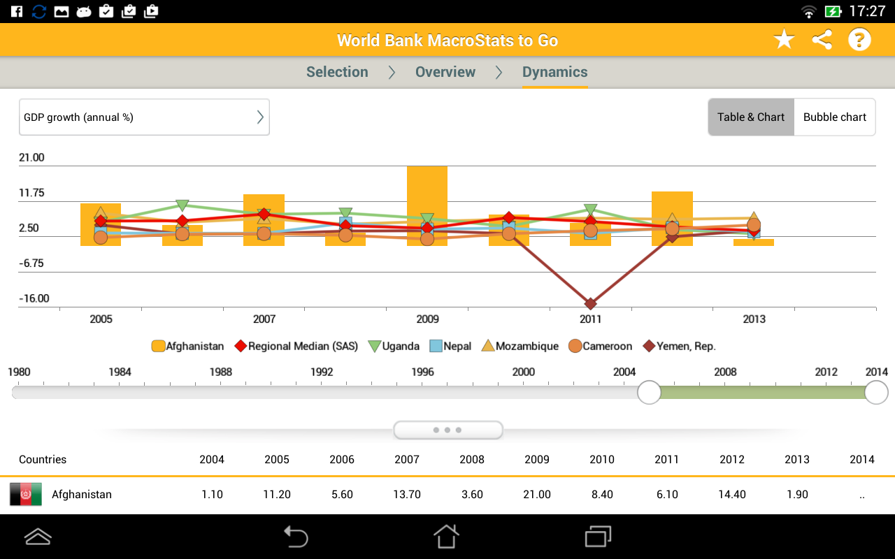Toggle Mozambique legend entry
Image resolution: width=895 pixels, height=559 pixels.
click(520, 346)
